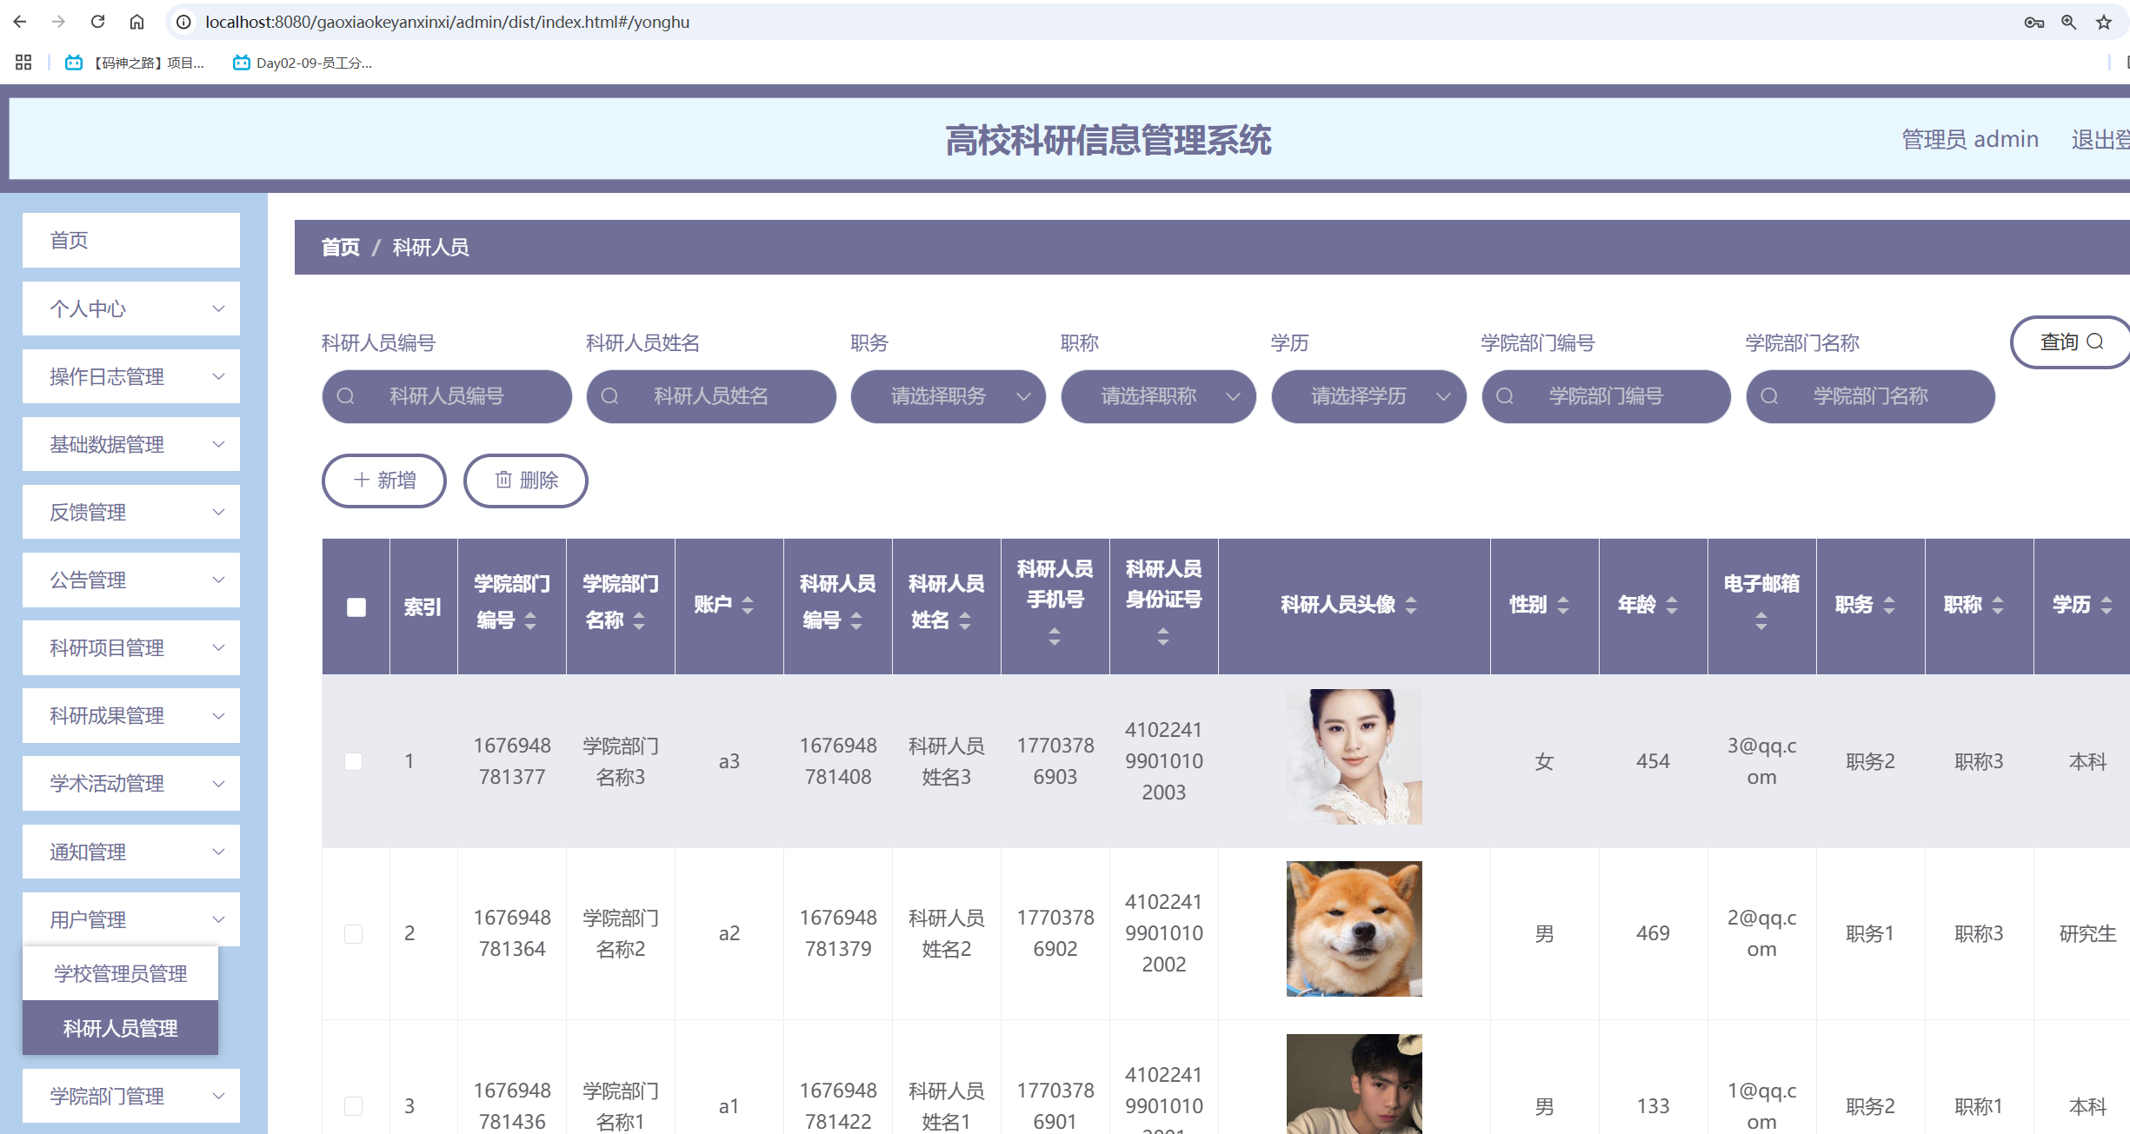The width and height of the screenshot is (2130, 1134).
Task: Sort by 性别 column arrows
Action: [x=1563, y=605]
